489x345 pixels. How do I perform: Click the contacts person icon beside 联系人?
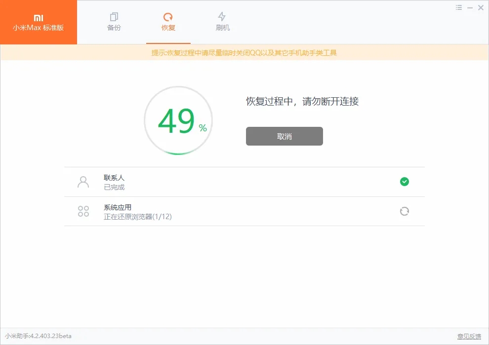(x=83, y=182)
